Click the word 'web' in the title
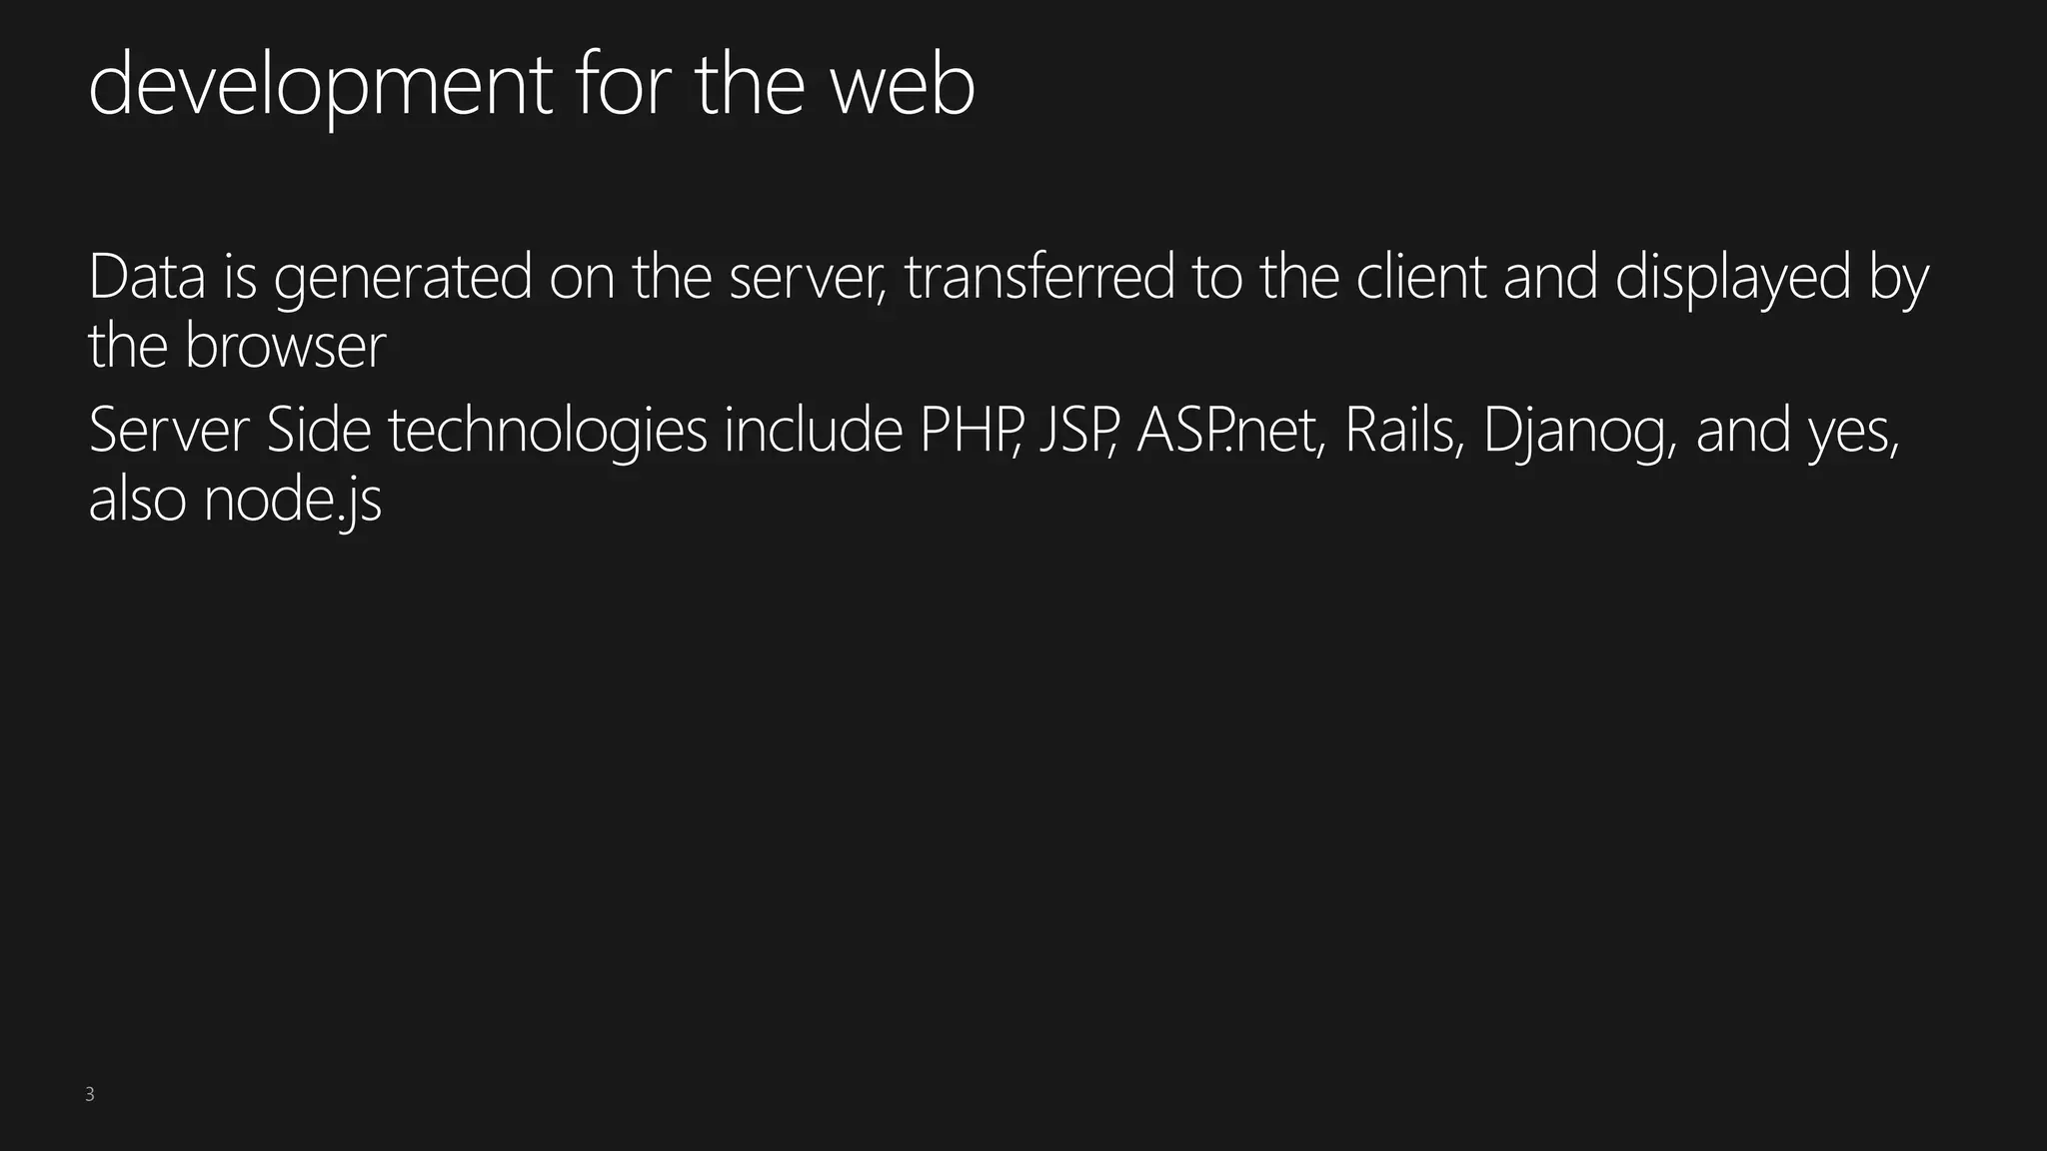2047x1151 pixels. pyautogui.click(x=903, y=86)
